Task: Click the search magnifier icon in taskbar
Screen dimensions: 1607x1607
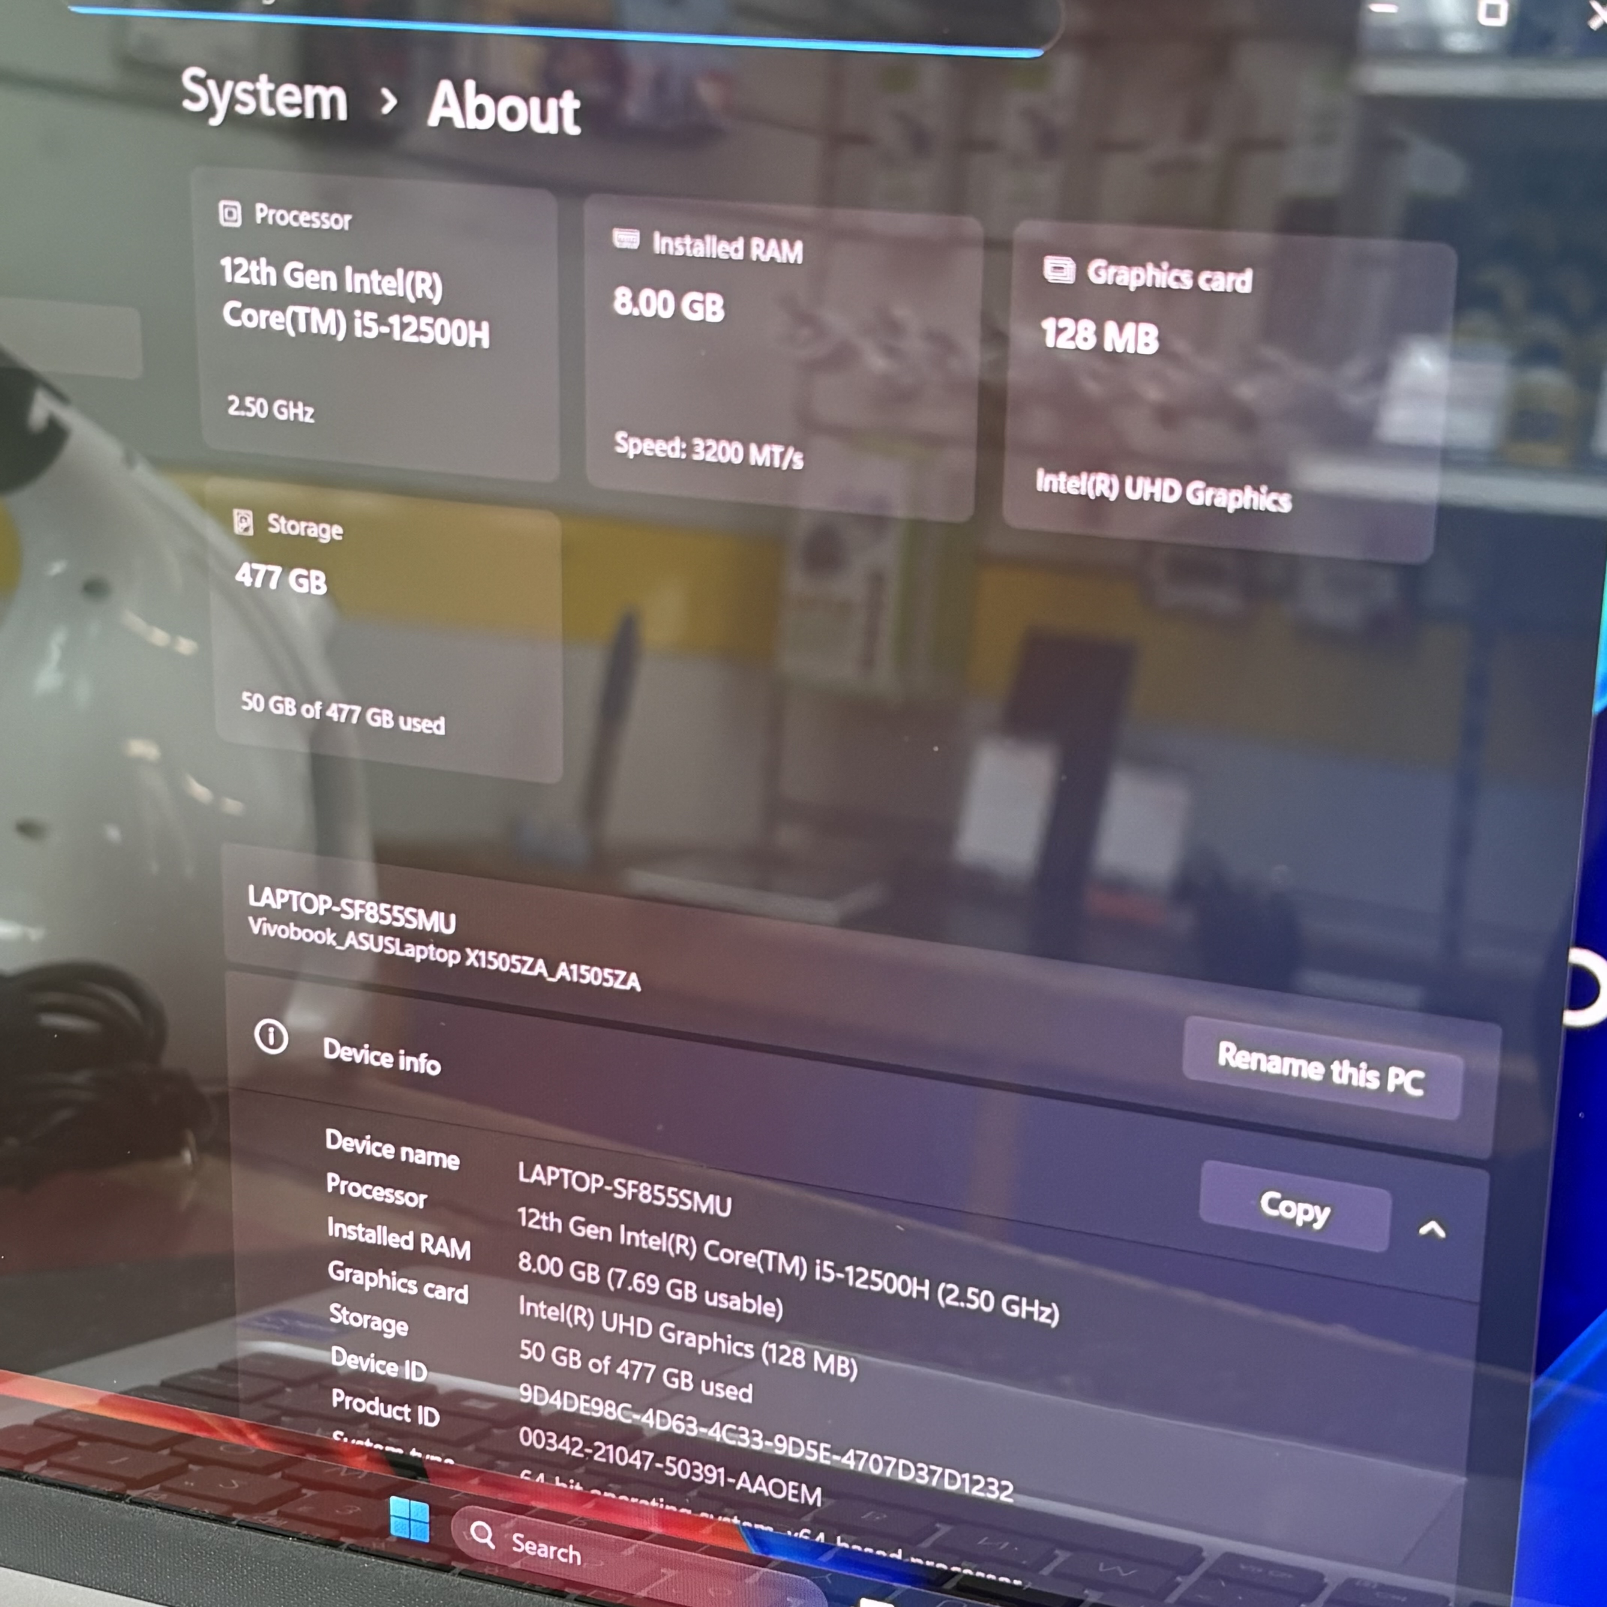Action: pos(482,1534)
